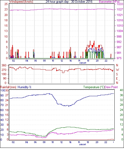Click the 1033 barometer scale value

tap(120, 4)
